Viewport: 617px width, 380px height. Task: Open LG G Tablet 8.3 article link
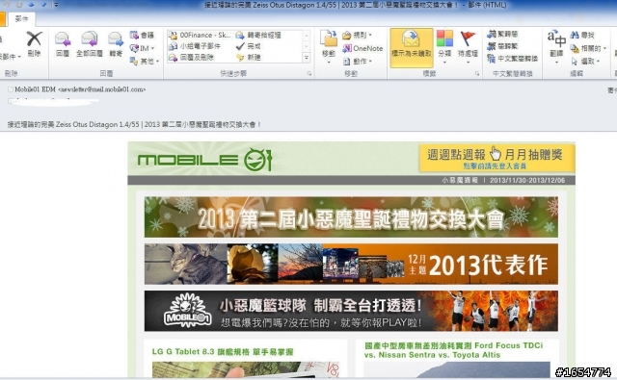[x=223, y=352]
